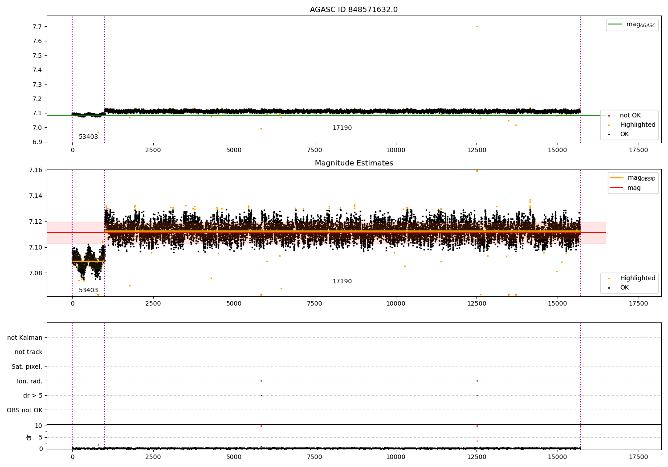Click the 7.14 y-axis tick in middle plot
This screenshot has width=668, height=467.
[x=36, y=196]
